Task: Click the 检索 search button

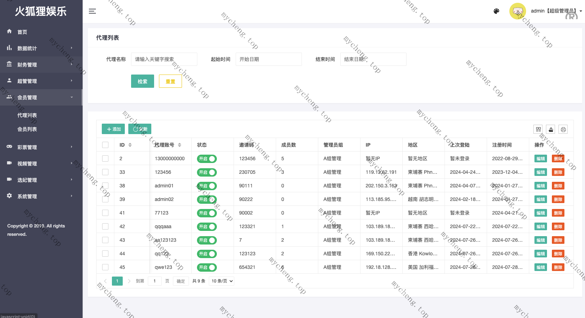Action: (143, 82)
